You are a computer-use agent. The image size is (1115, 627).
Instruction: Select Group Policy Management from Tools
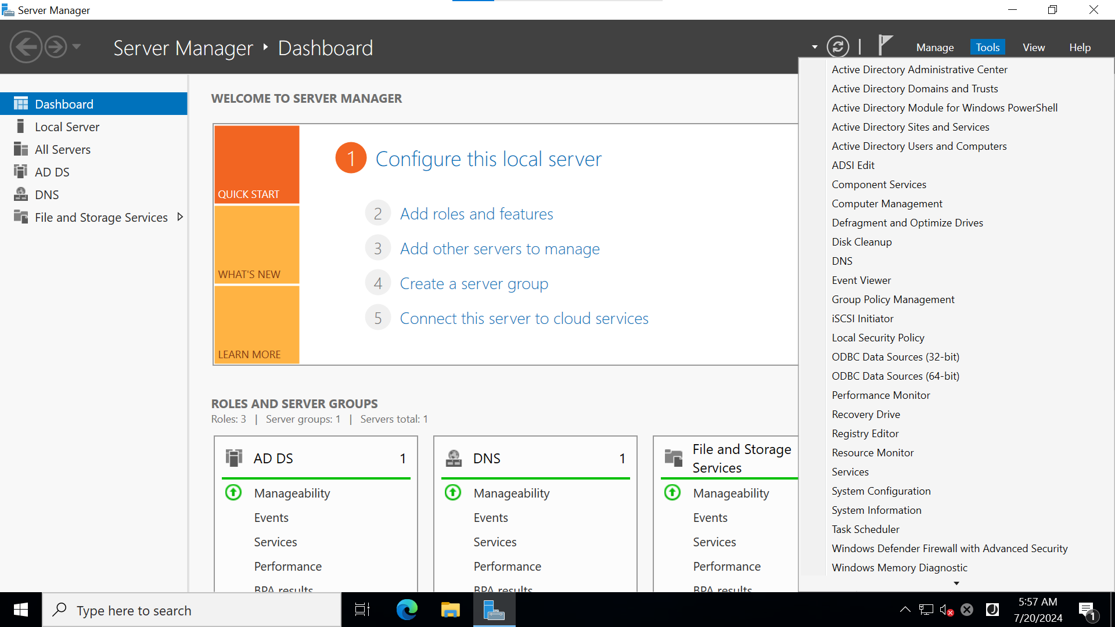click(x=893, y=300)
